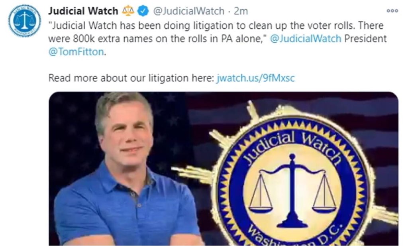Click the Judicial Watch display name

click(x=83, y=11)
